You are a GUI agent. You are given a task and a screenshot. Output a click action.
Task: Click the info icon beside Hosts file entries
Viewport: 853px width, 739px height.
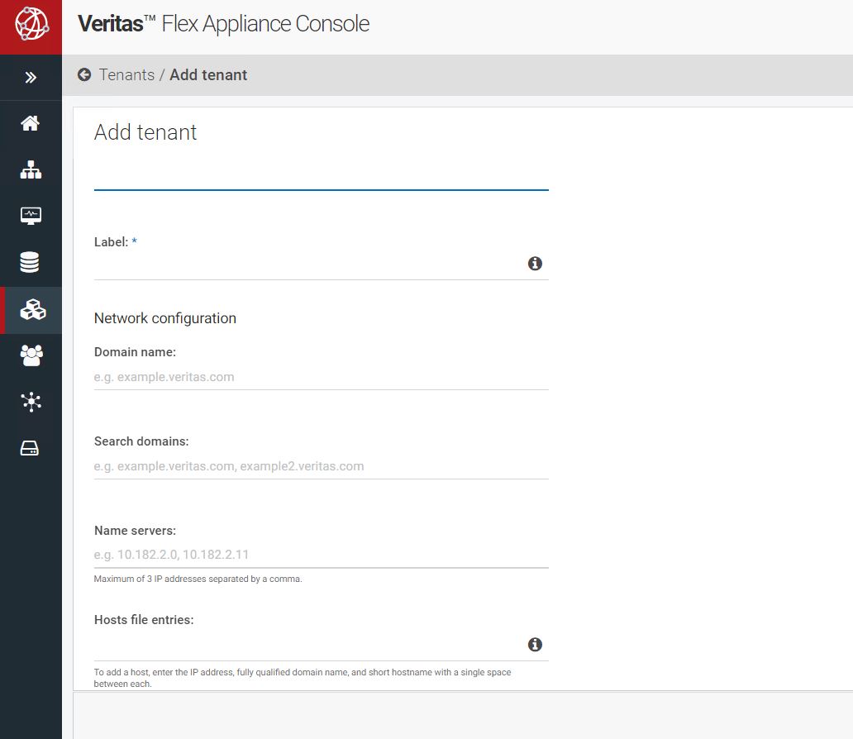pos(535,644)
